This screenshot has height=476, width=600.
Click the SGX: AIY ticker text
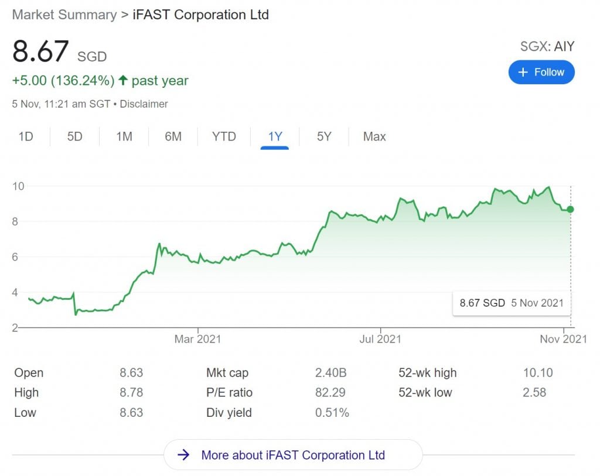[547, 46]
